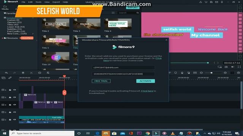Screen dimensions: 243x136
Task: Click the undo arrow in the timeline toolbar
Action: (6, 73)
